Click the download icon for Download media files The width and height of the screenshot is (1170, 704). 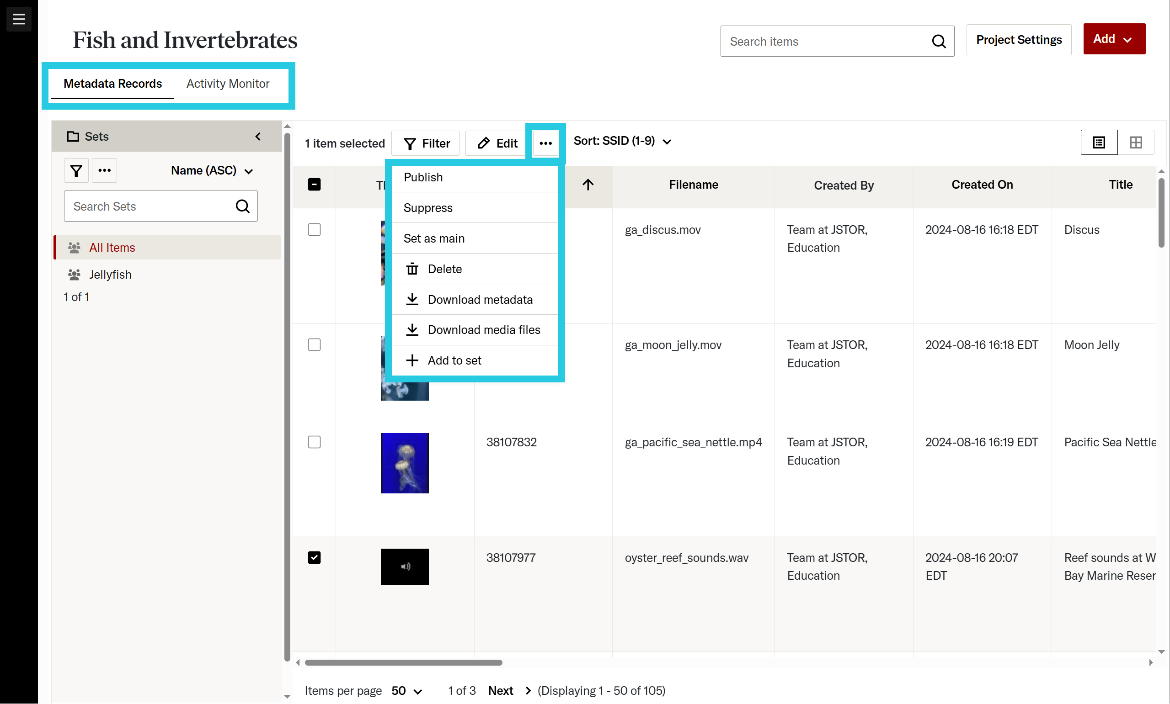[x=412, y=330]
